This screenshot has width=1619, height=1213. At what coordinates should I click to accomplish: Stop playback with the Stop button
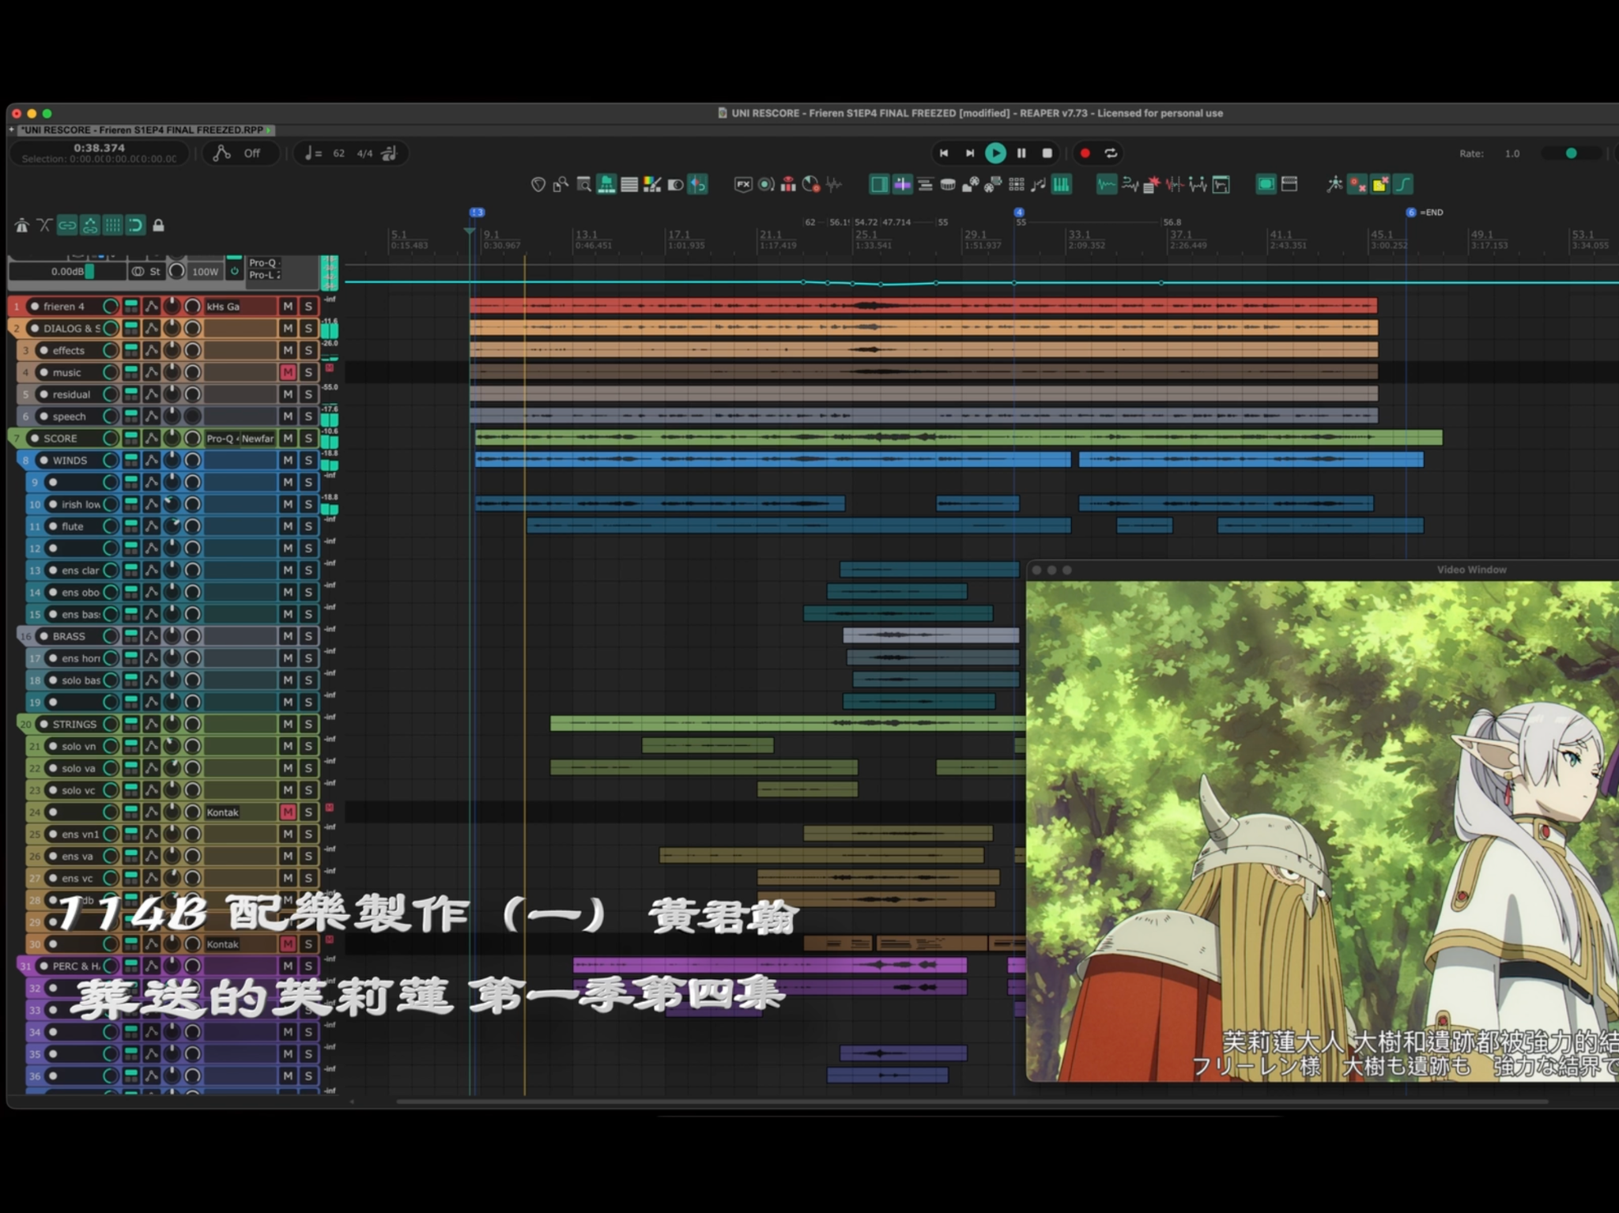[x=1047, y=153]
